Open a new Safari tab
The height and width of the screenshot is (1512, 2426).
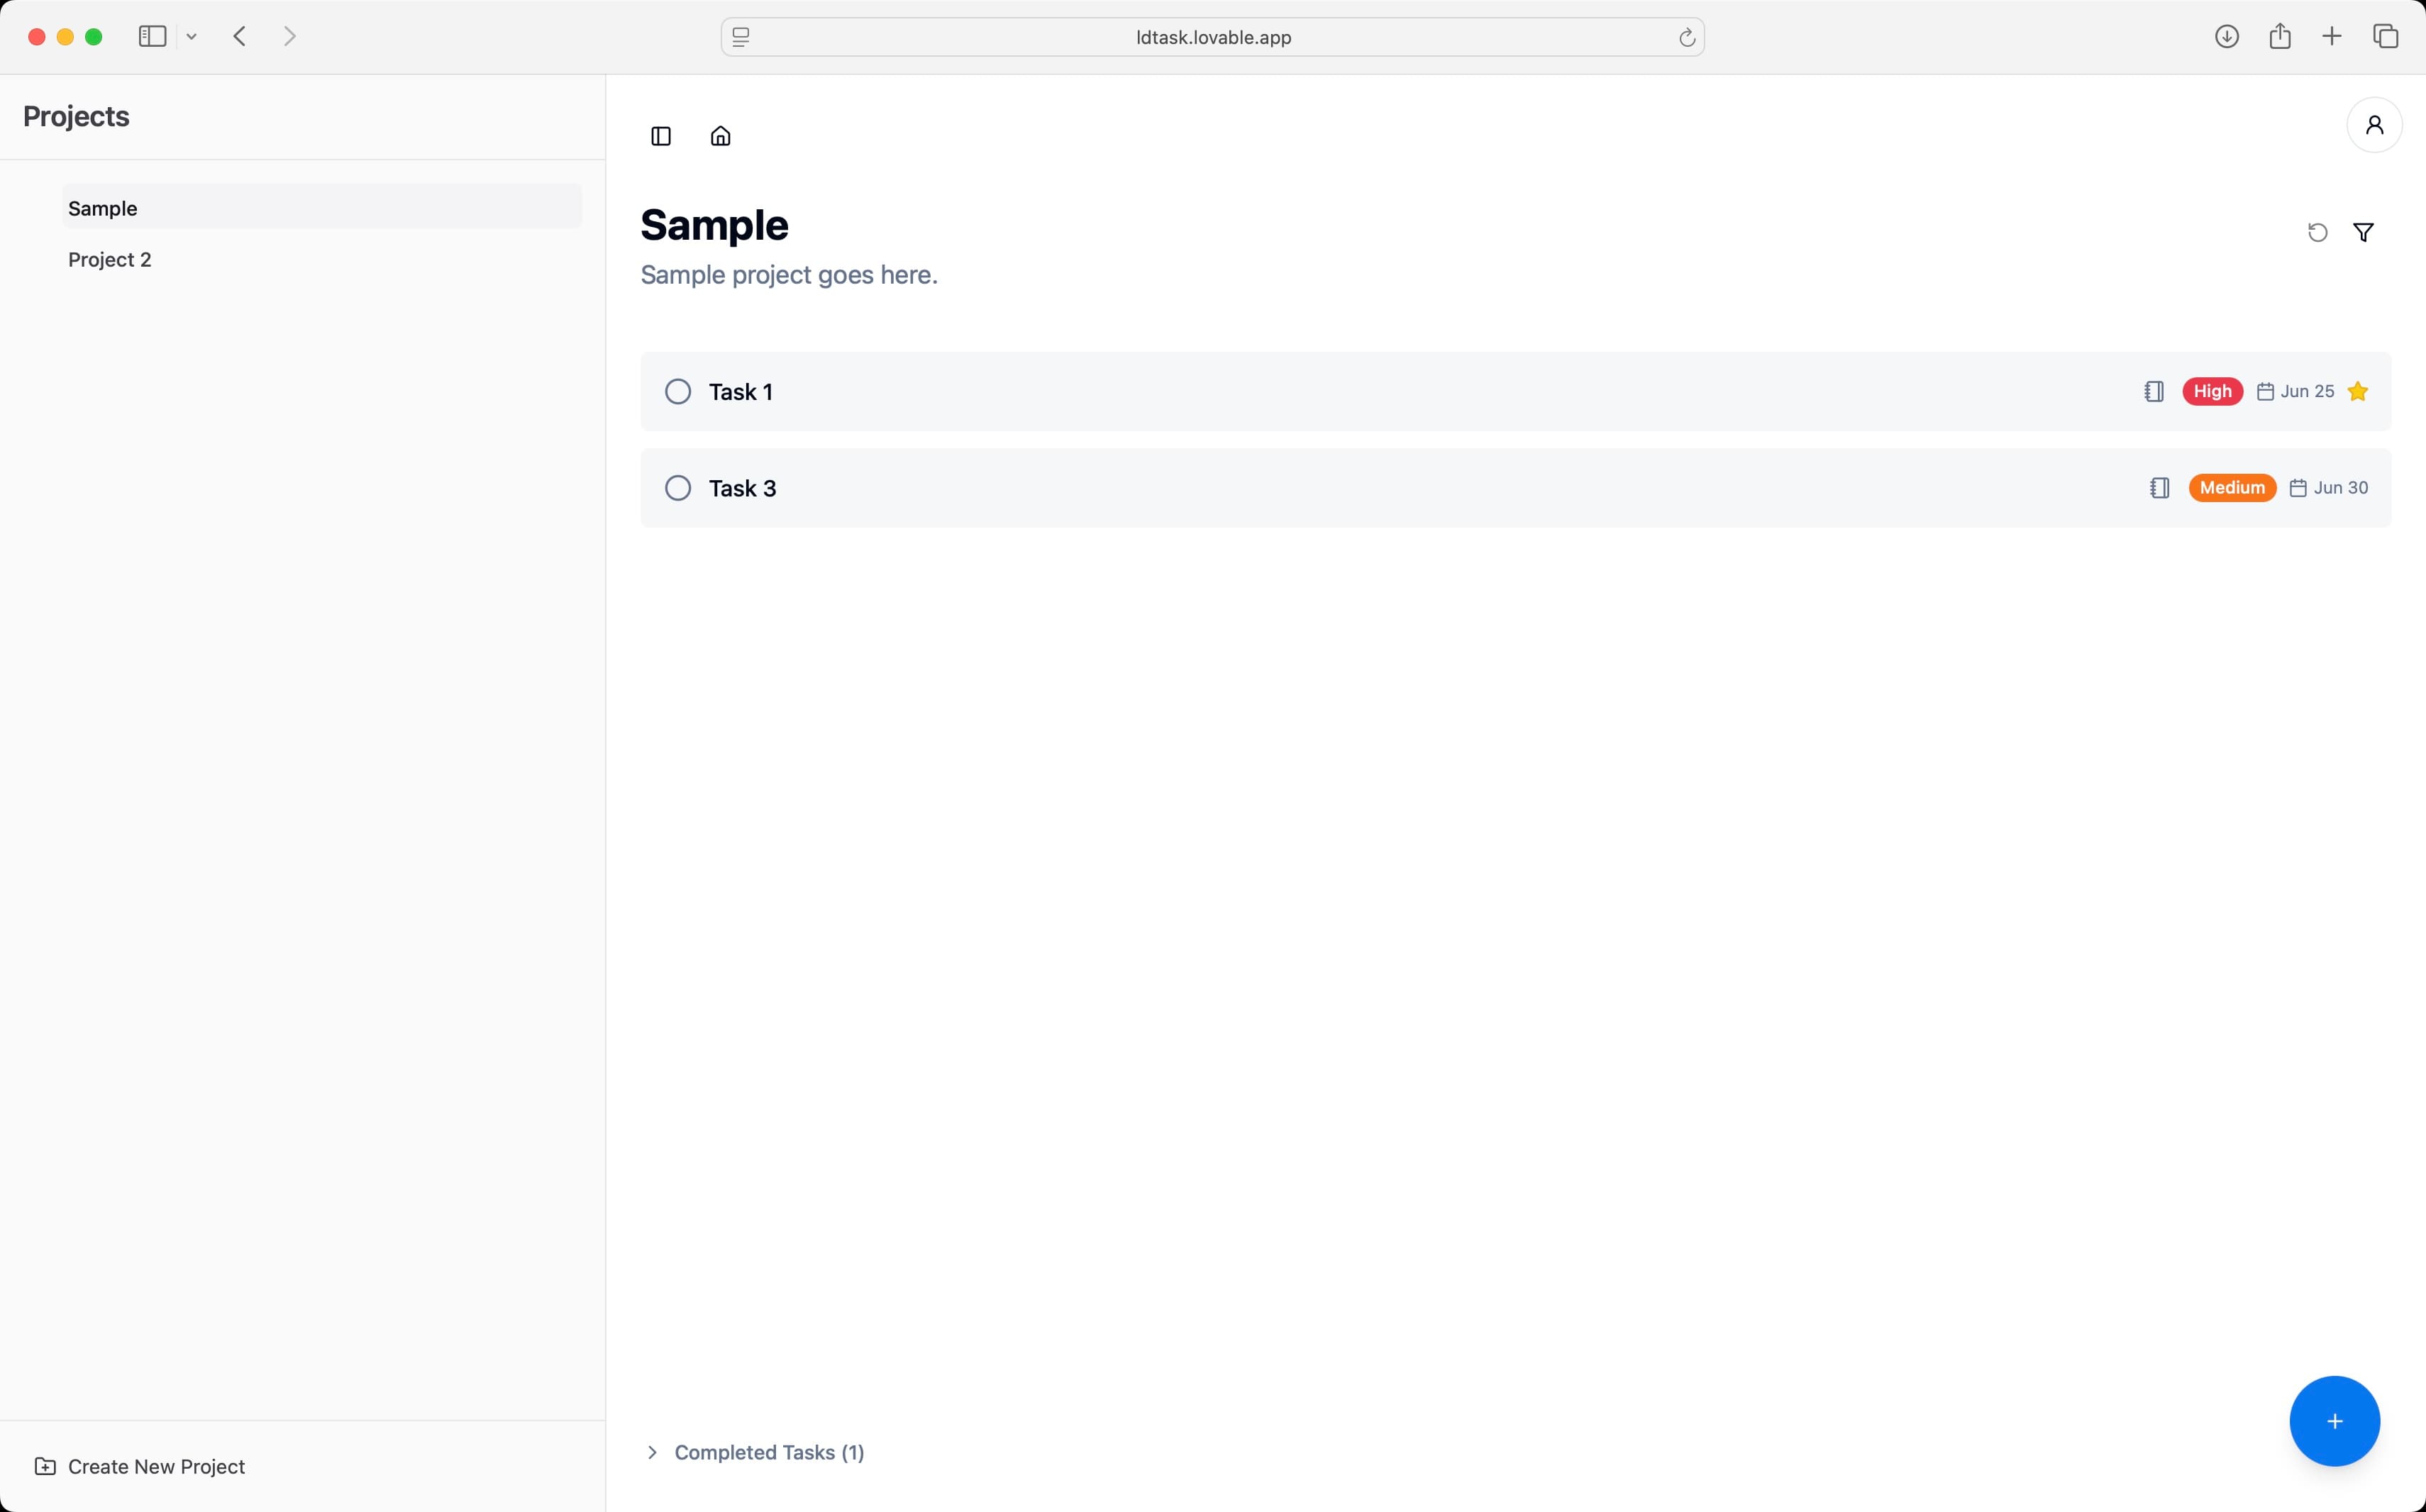[2331, 37]
